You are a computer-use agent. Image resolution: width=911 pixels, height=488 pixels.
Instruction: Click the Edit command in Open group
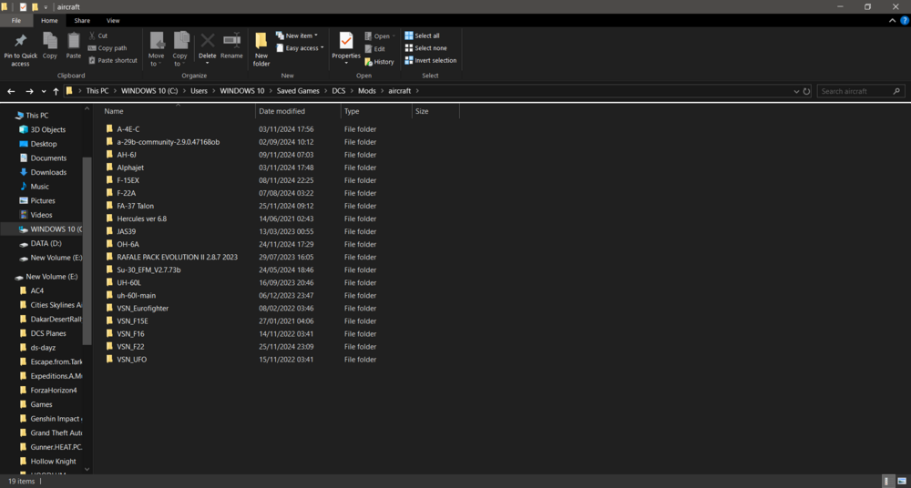(x=374, y=49)
